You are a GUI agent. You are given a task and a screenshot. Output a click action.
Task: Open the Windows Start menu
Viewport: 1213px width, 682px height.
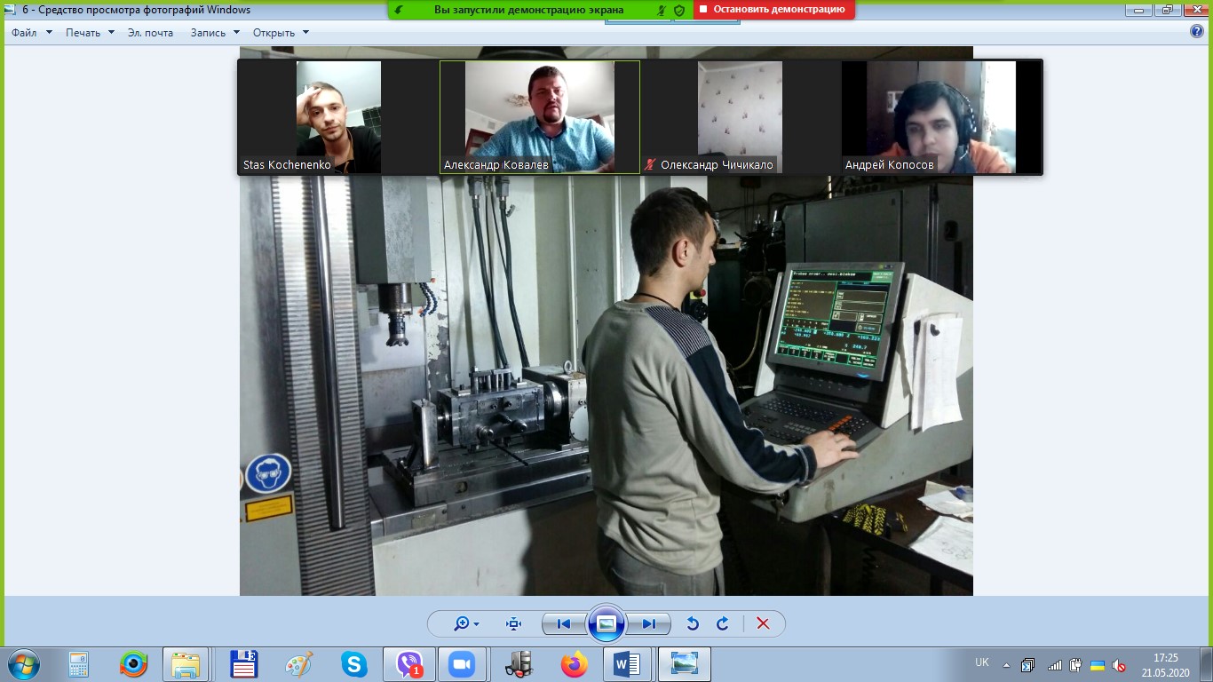(23, 664)
